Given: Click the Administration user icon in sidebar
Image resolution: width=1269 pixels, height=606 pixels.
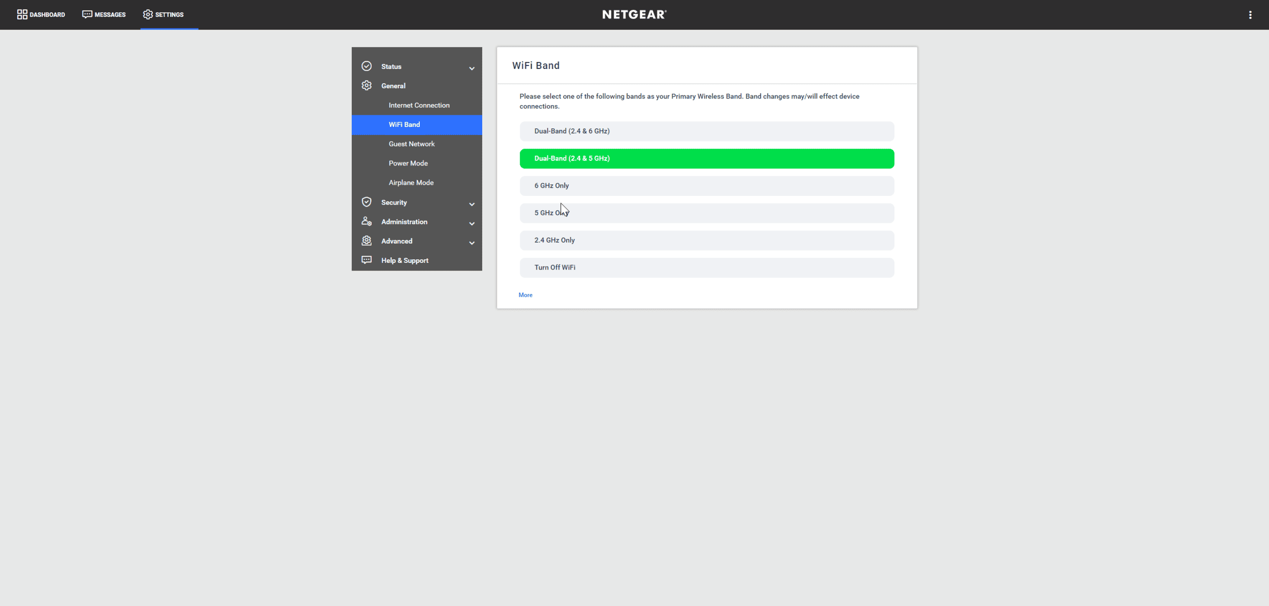Looking at the screenshot, I should [366, 221].
